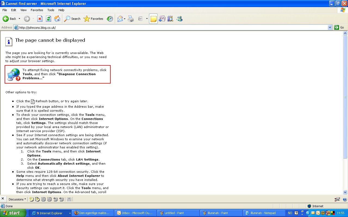Launch the Messenger people icon

click(x=179, y=19)
